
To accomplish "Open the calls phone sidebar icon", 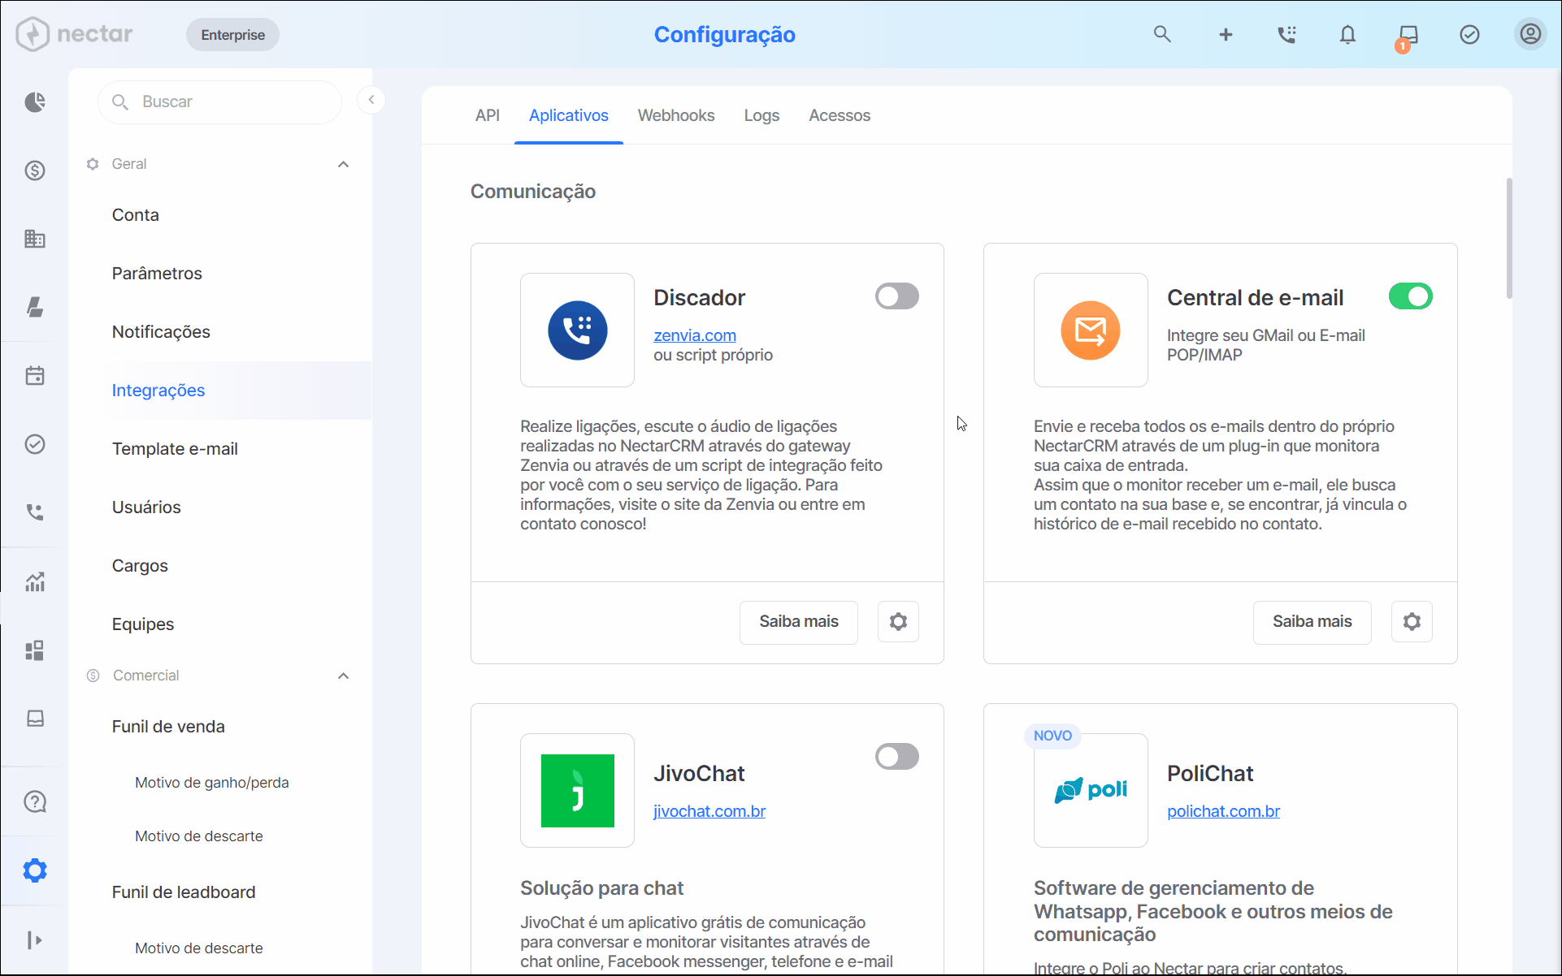I will click(x=35, y=512).
